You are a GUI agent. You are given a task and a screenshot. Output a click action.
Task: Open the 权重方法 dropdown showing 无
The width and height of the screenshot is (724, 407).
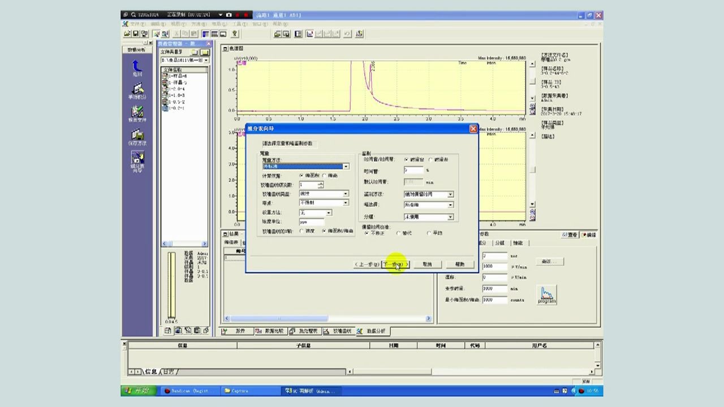coord(328,213)
